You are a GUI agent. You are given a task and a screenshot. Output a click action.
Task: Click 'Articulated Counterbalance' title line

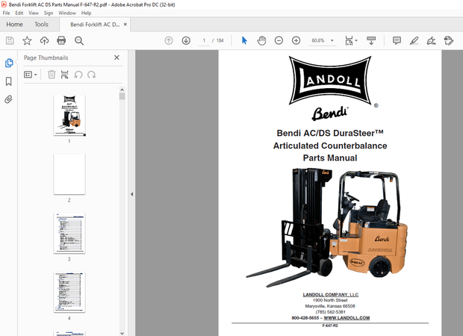click(330, 146)
